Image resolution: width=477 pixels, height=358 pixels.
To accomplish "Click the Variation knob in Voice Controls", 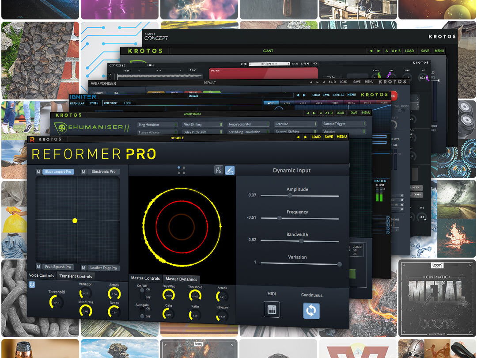I will (x=86, y=293).
